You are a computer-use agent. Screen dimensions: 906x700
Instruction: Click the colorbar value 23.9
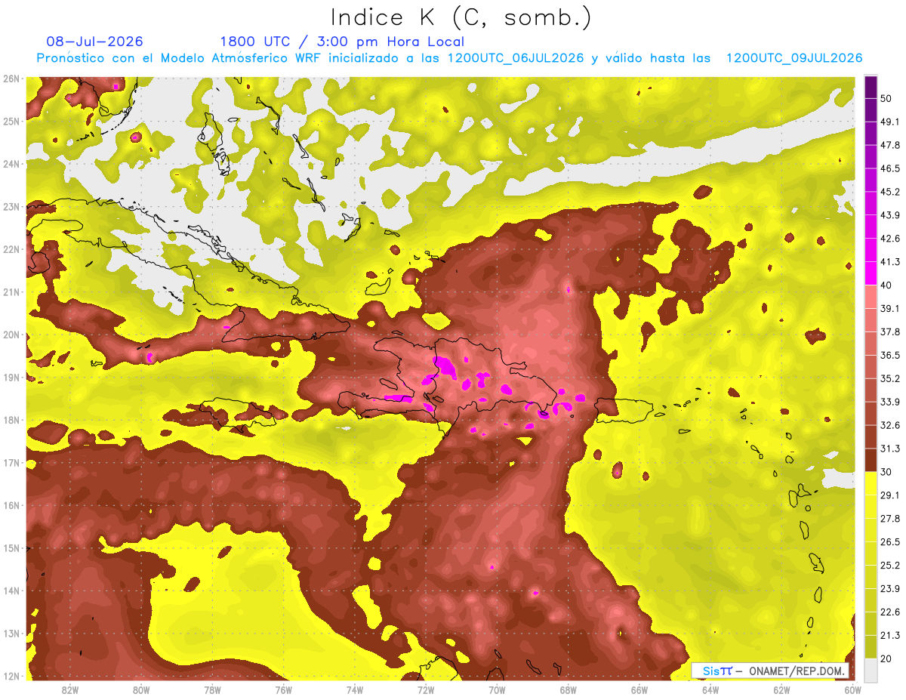click(891, 588)
